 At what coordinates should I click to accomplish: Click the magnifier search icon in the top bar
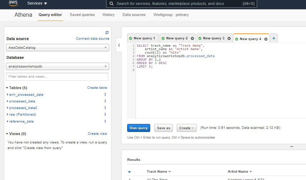pyautogui.click(x=111, y=3)
